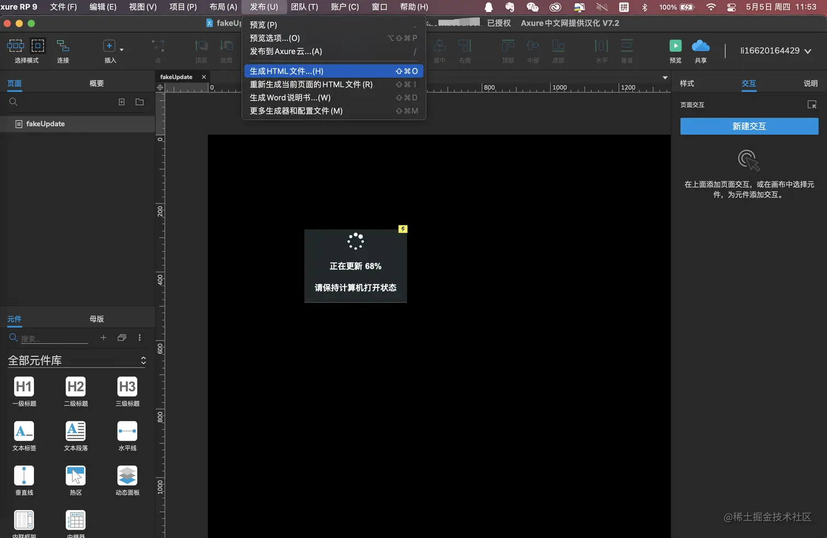Select the H3 三级标题 widget
Screen dimensions: 827x538
click(x=127, y=391)
